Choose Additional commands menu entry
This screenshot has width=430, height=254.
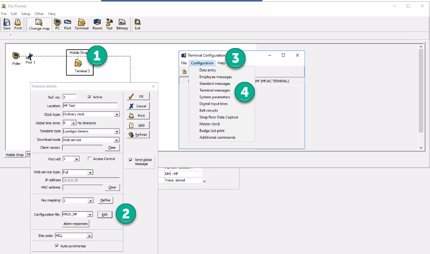pyautogui.click(x=217, y=137)
